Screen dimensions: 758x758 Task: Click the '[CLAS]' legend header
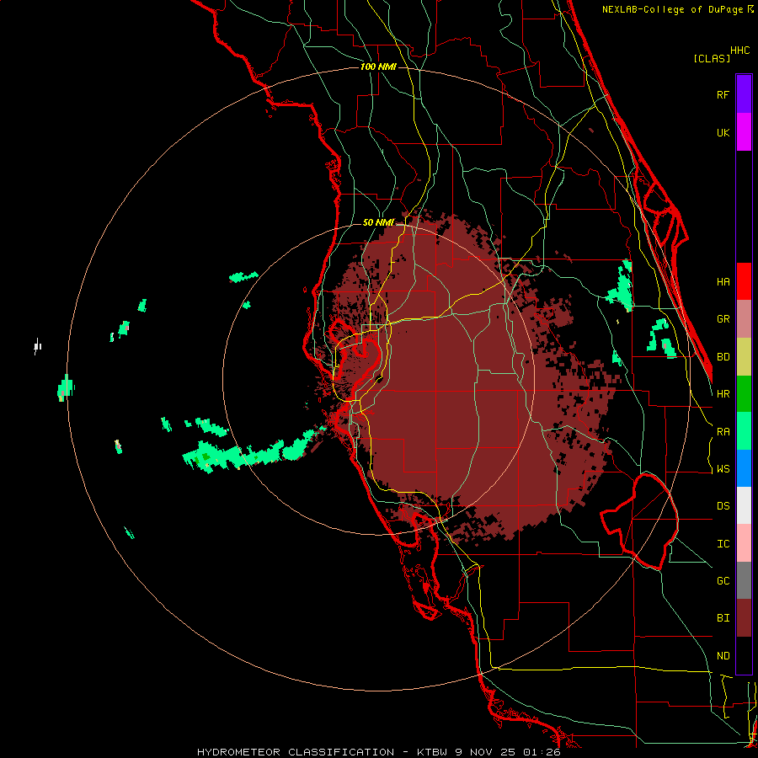click(712, 58)
